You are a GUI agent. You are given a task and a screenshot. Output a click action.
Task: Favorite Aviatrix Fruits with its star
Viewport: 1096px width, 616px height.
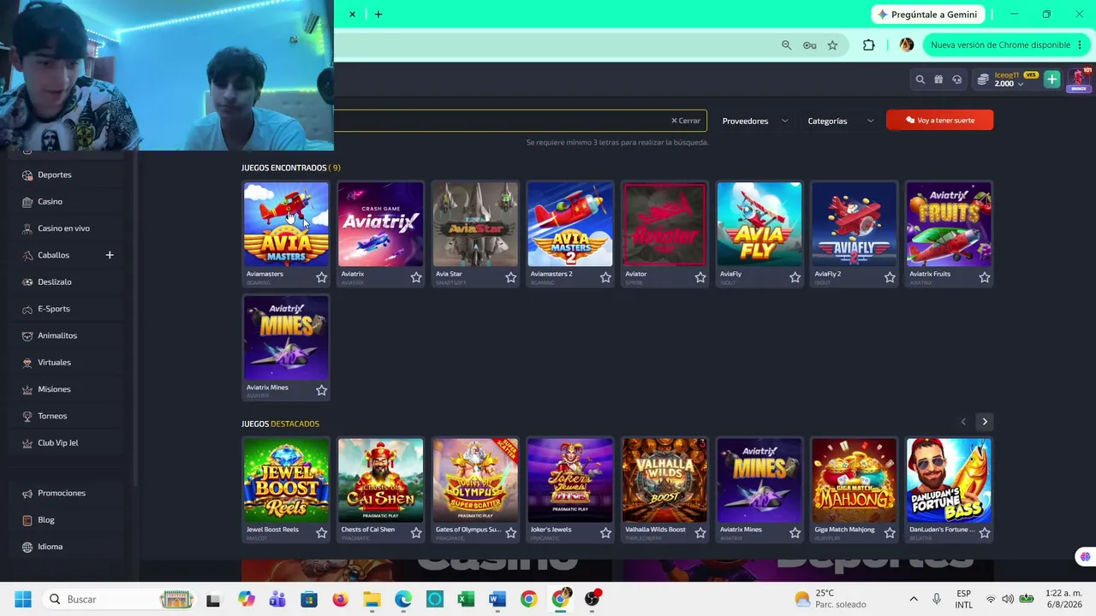(x=985, y=277)
